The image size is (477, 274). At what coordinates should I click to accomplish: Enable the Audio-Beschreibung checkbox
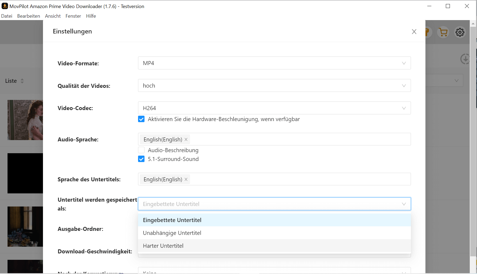click(x=141, y=150)
